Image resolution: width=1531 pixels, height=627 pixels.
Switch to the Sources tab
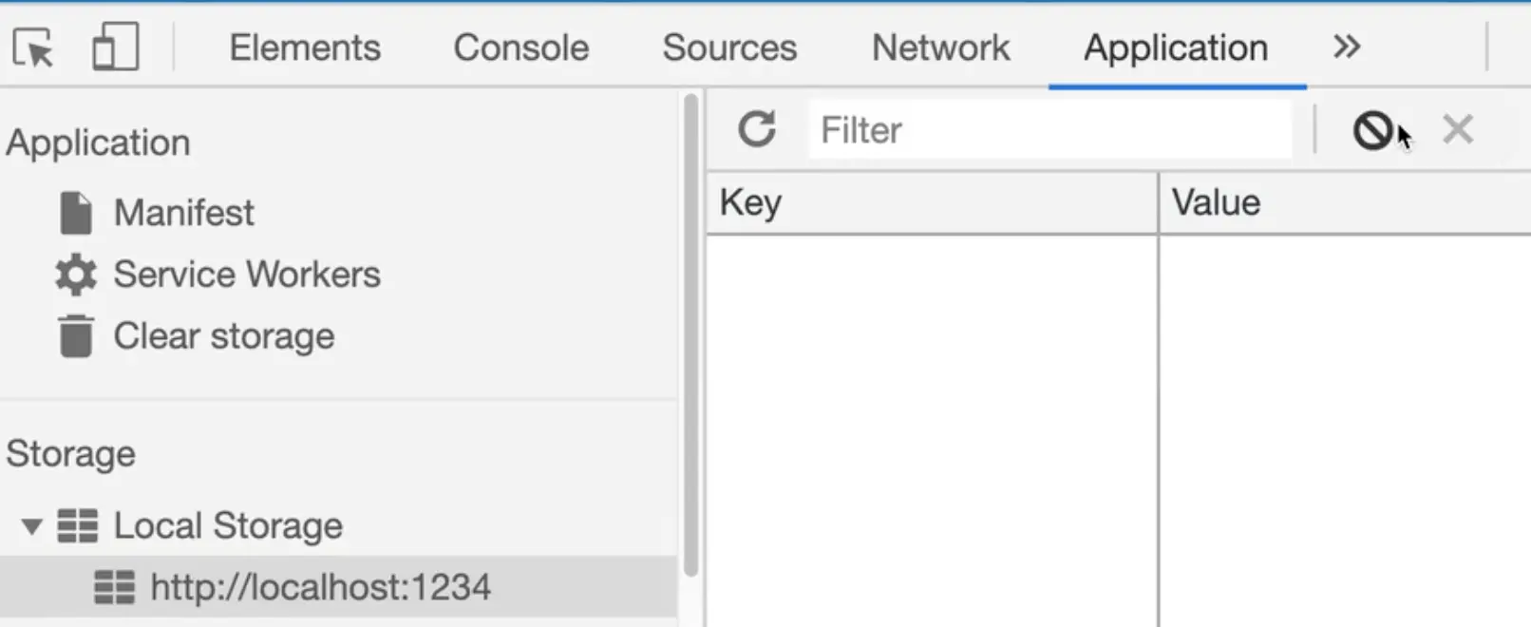(729, 47)
